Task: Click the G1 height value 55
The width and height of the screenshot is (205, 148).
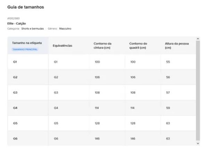Action: (x=168, y=62)
